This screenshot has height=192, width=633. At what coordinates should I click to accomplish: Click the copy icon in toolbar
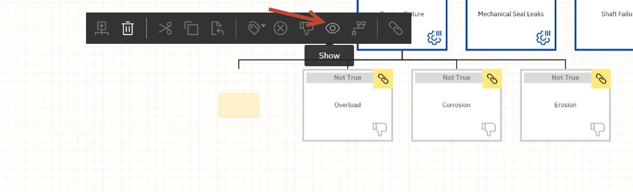tap(192, 28)
